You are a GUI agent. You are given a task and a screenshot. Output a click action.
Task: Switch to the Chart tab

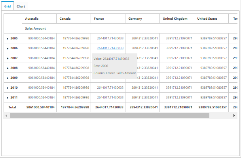tap(21, 7)
